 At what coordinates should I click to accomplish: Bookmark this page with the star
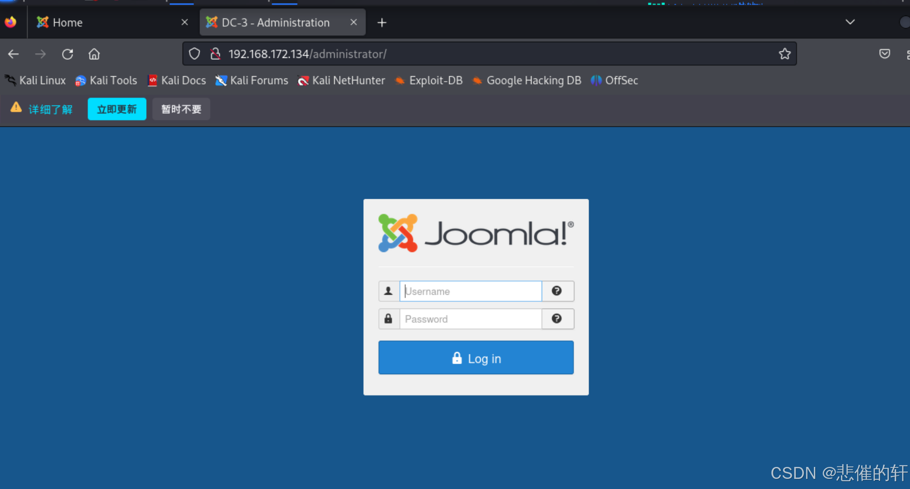tap(784, 54)
